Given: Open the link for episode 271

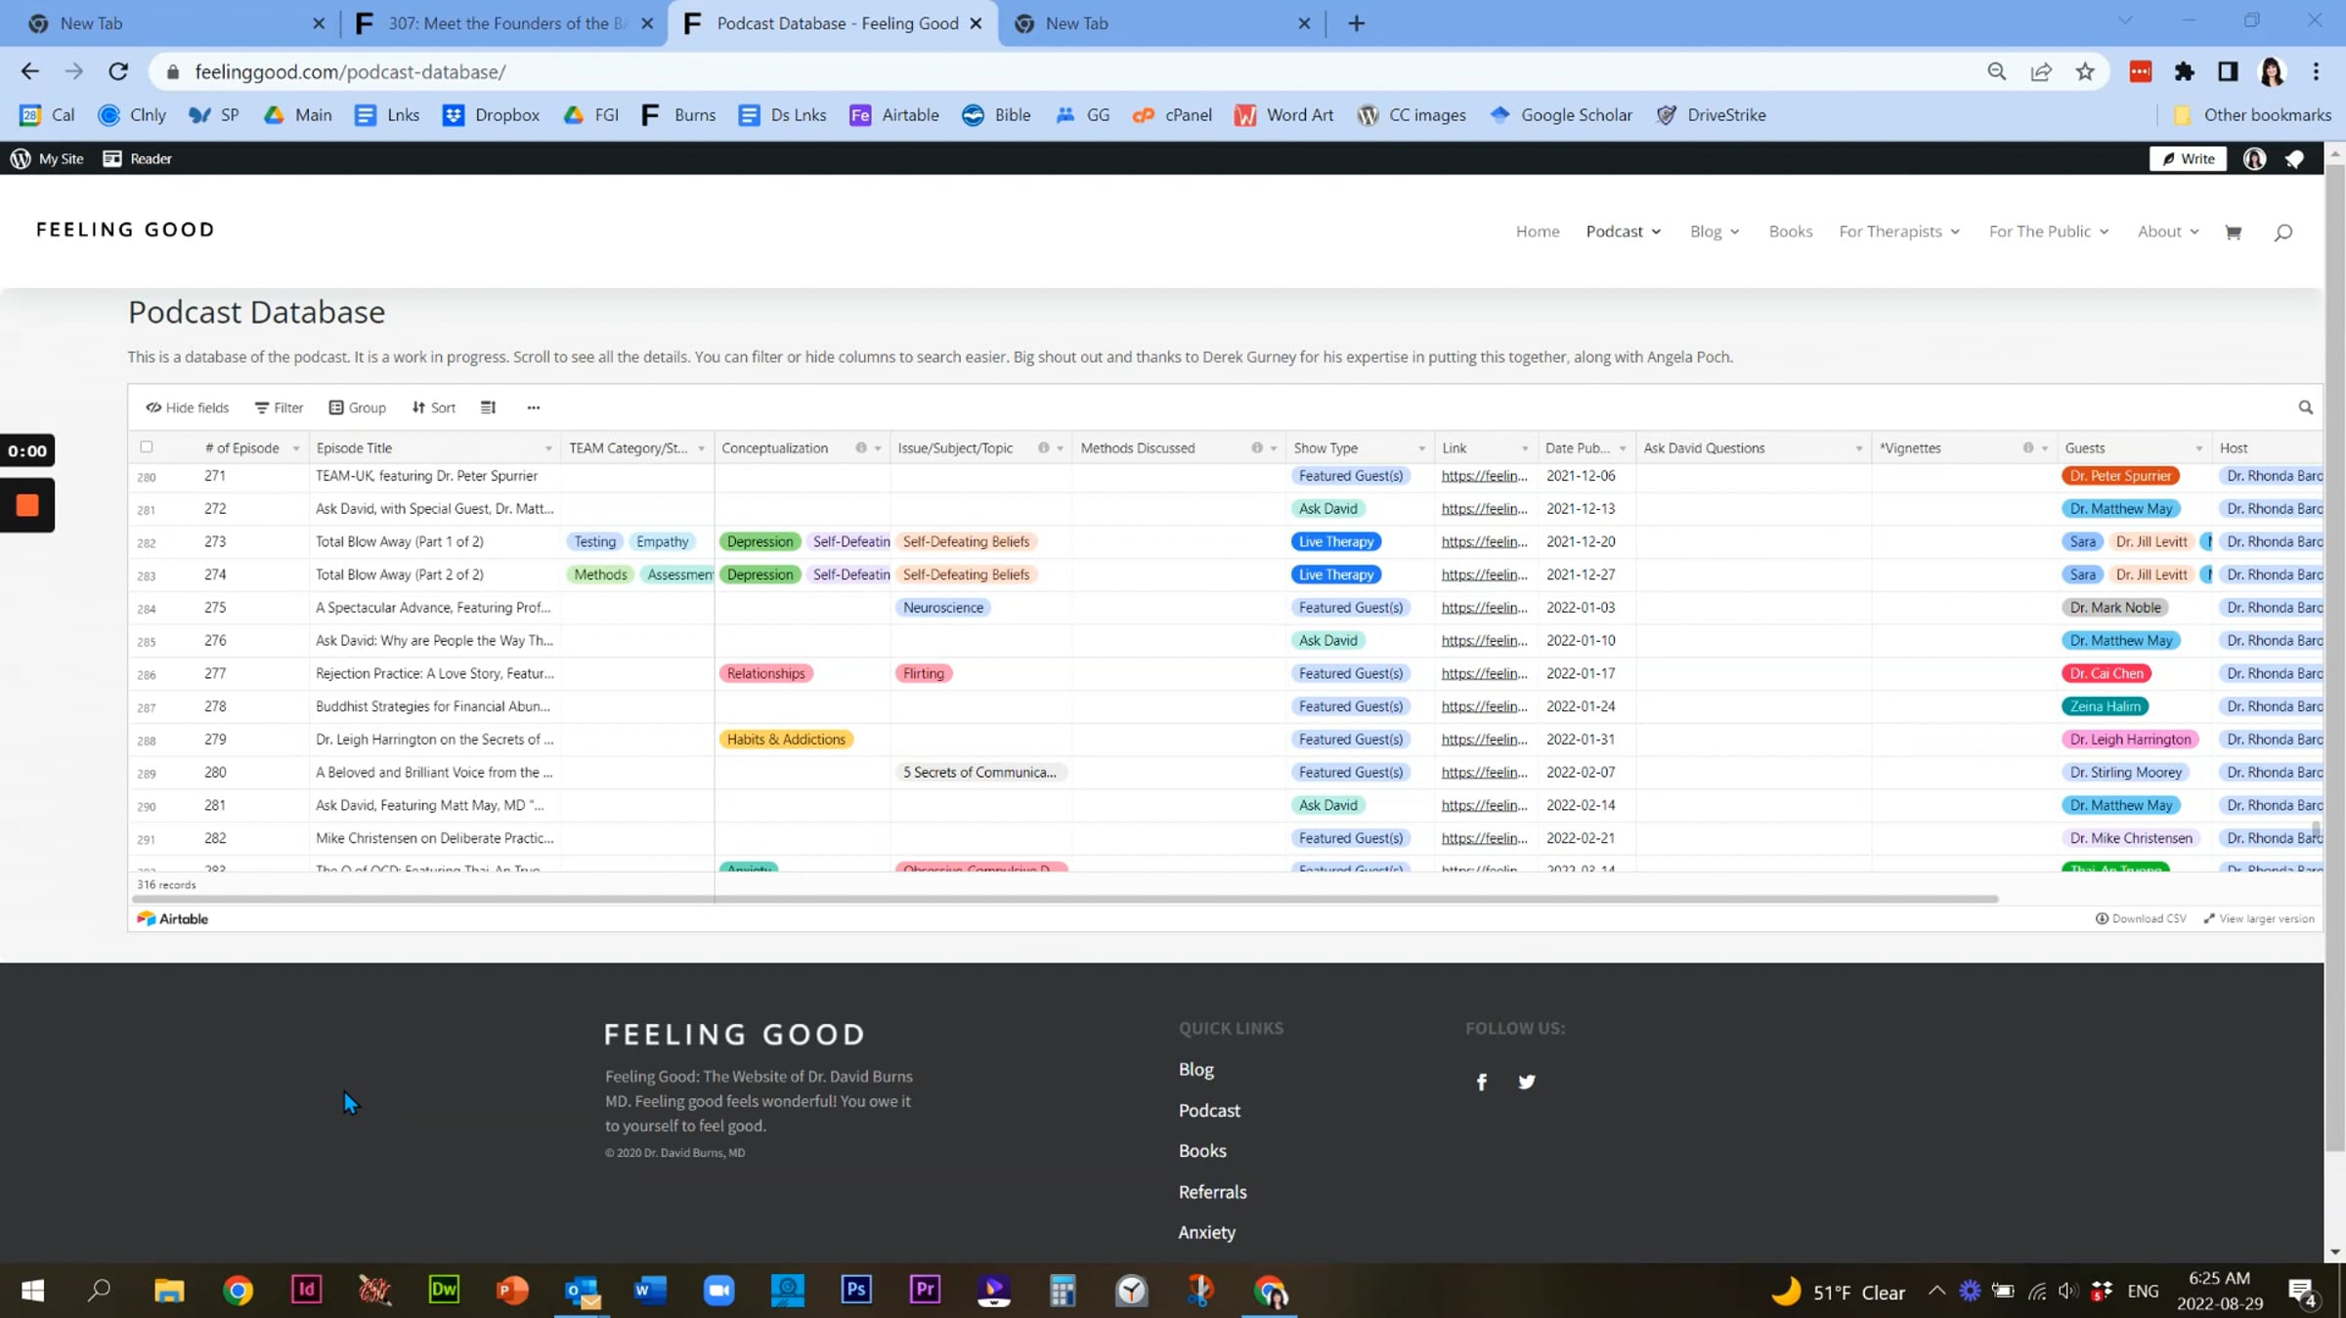Looking at the screenshot, I should tap(1484, 476).
